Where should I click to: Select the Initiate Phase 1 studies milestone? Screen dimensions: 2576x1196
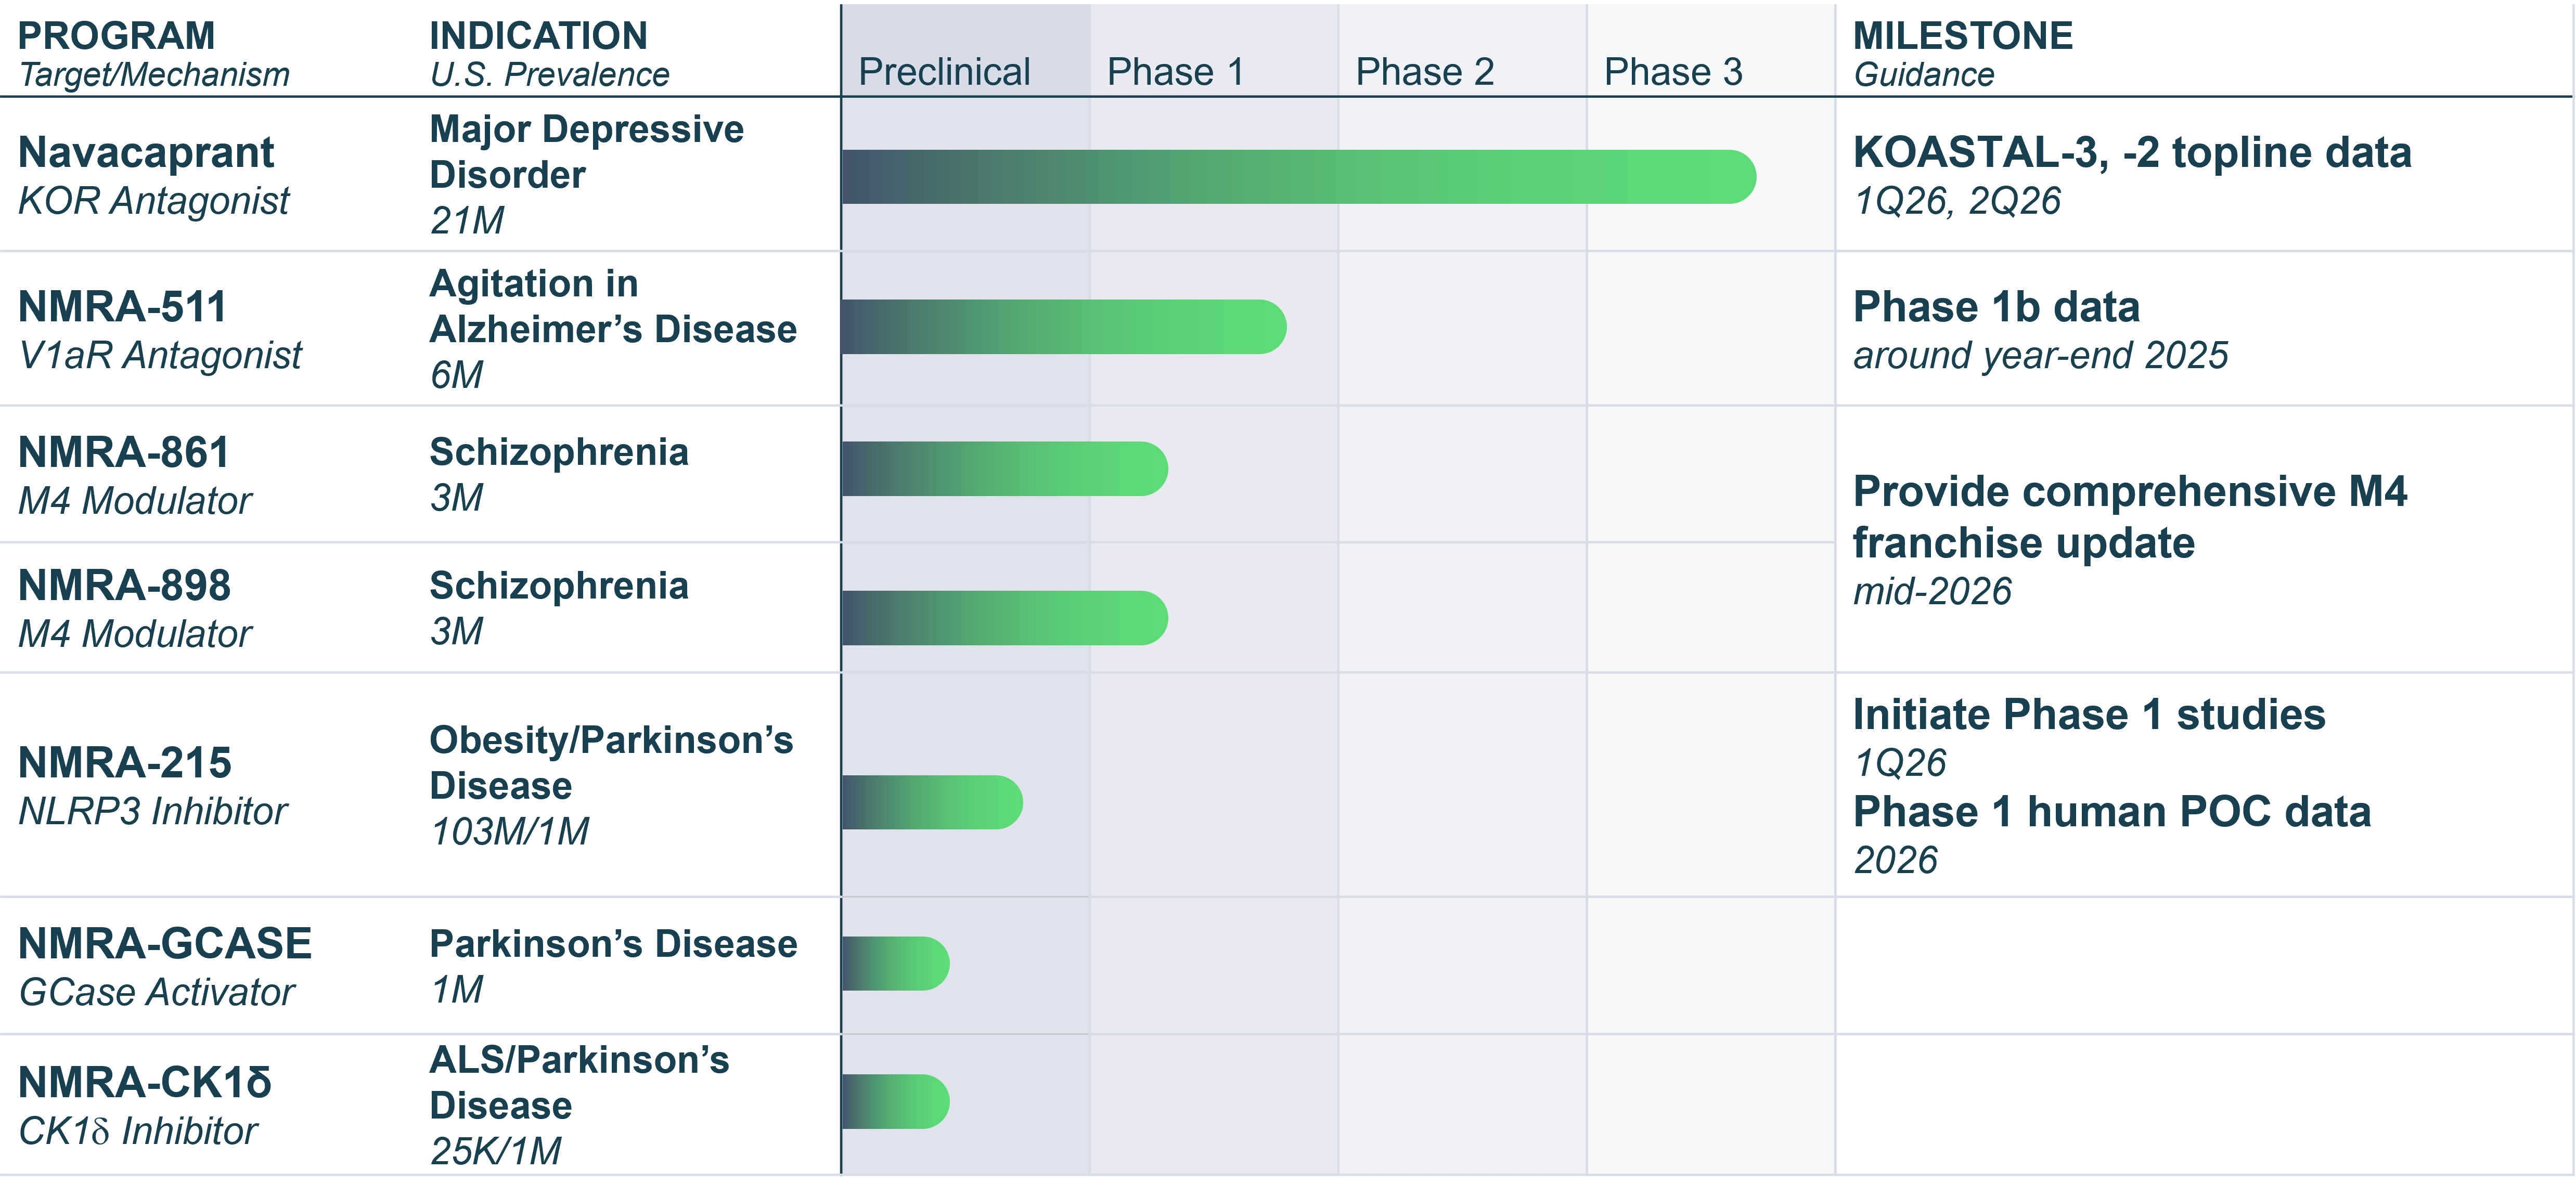coord(2089,715)
